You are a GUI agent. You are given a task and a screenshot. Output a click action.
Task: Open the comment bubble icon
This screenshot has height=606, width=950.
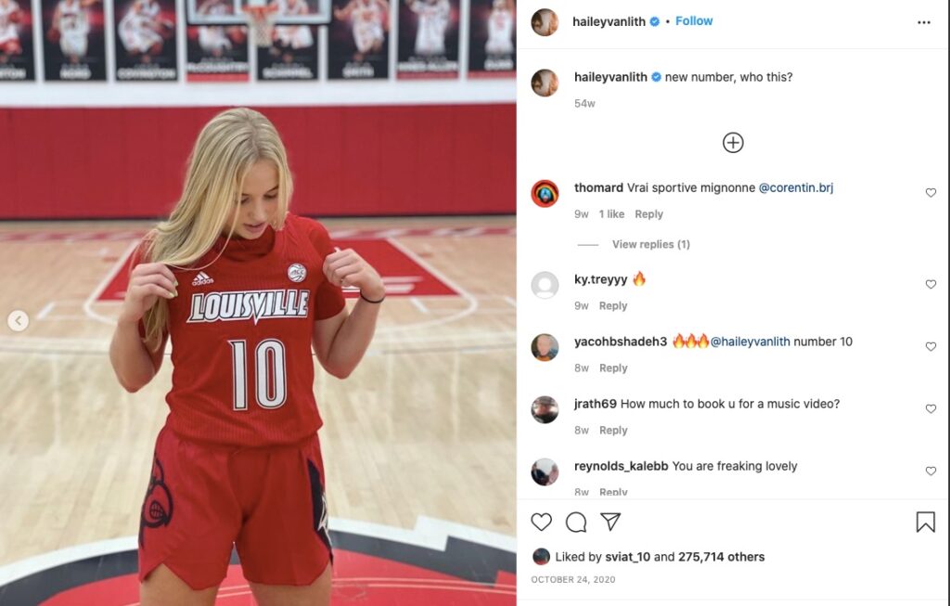pyautogui.click(x=576, y=522)
